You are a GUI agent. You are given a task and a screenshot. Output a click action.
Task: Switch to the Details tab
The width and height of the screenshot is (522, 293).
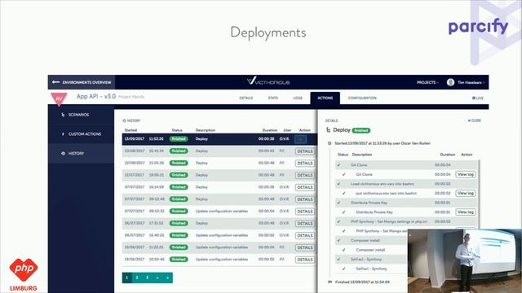click(246, 98)
